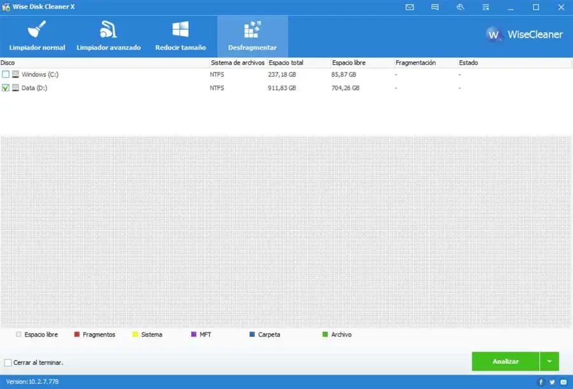Click the red Fragmentos legend swatch
The height and width of the screenshot is (389, 573).
tap(77, 334)
